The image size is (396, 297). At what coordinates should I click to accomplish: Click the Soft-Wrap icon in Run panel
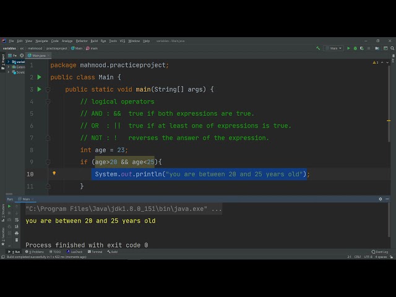[17, 220]
